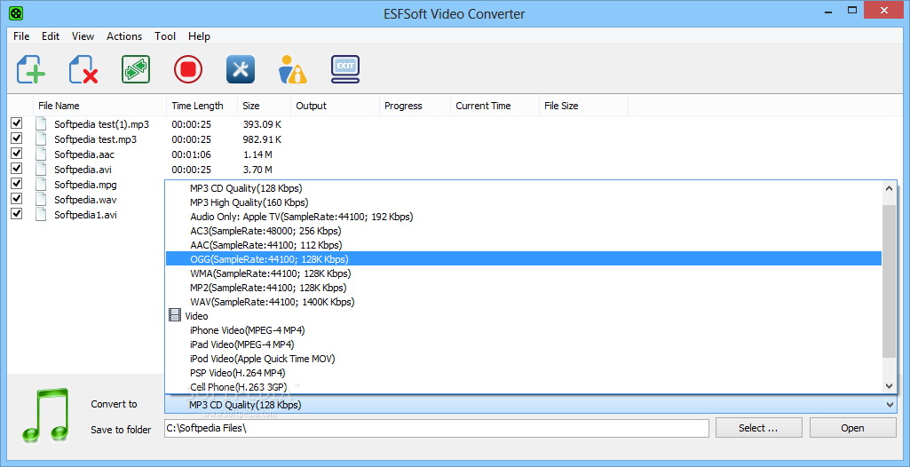Click the format list scroll up arrow
This screenshot has width=910, height=467.
coord(889,188)
